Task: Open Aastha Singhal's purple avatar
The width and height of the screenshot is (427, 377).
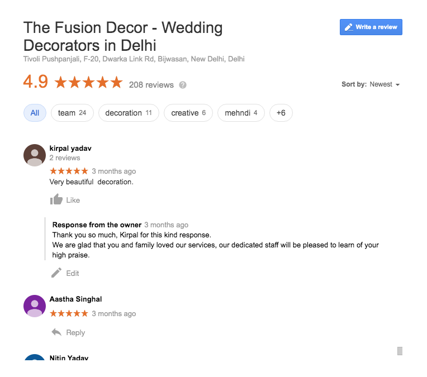Action: pyautogui.click(x=35, y=306)
